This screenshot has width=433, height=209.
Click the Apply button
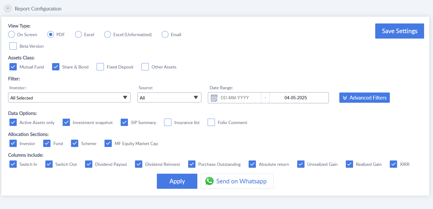coord(177,181)
